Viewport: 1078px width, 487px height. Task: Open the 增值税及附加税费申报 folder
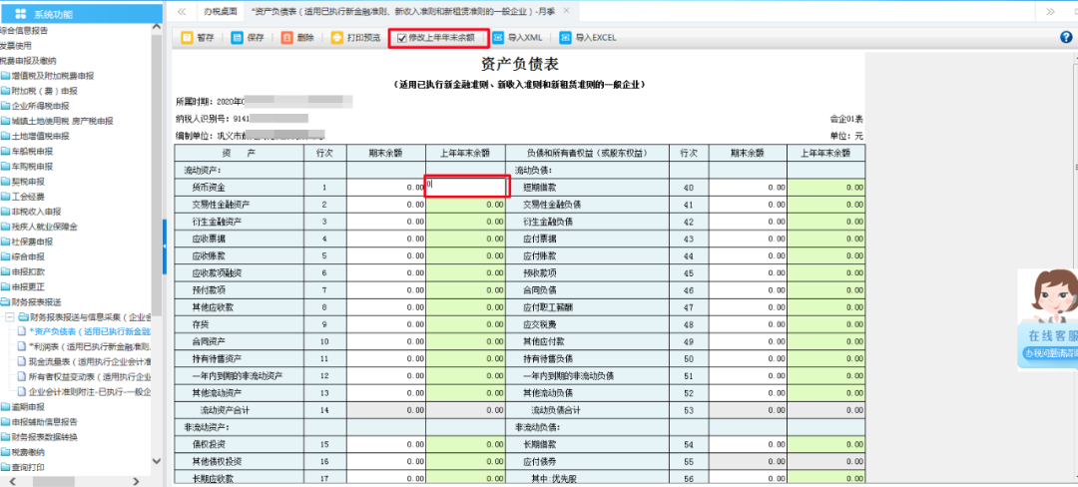tap(48, 76)
